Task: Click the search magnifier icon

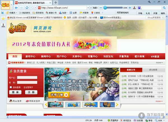Action: tap(164, 8)
